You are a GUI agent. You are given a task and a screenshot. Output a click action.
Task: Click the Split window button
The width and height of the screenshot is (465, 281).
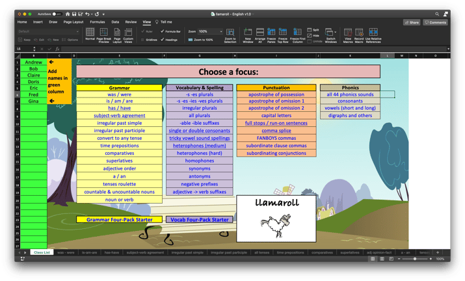pos(313,30)
